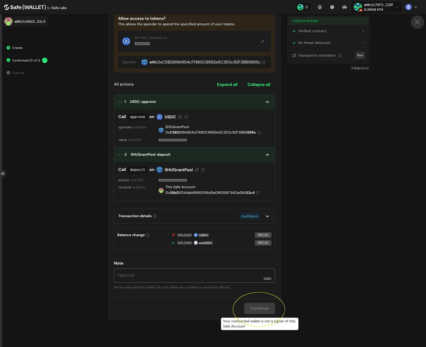The height and width of the screenshot is (347, 426).
Task: Click the code icon beside action 1
Action: pos(120,102)
